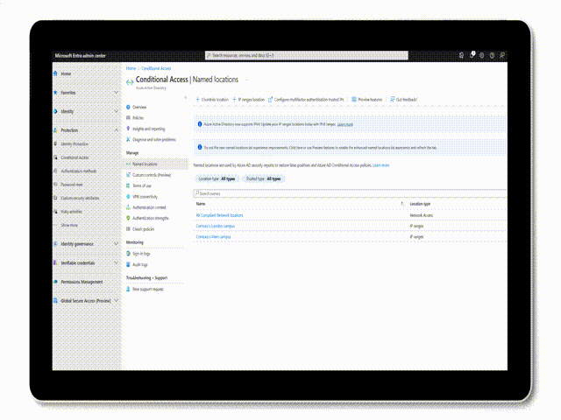561x420 pixels.
Task: Open the Trusted type All types filter
Action: pyautogui.click(x=263, y=178)
